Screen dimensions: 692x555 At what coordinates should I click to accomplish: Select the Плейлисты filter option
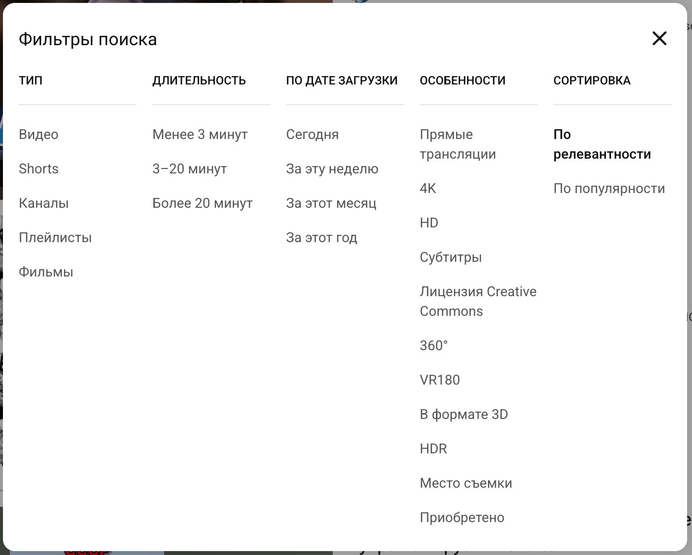coord(55,238)
